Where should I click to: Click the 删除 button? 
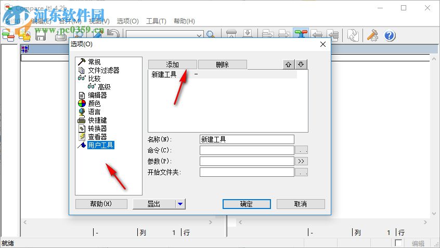click(x=222, y=64)
